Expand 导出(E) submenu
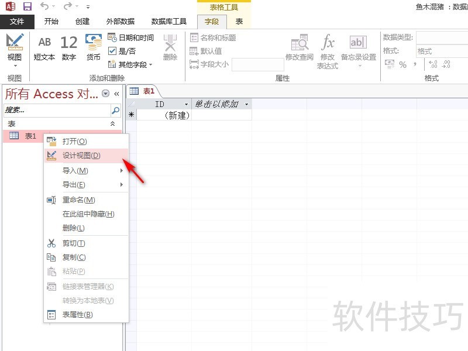Viewport: 468px width, 351px height. pyautogui.click(x=86, y=184)
